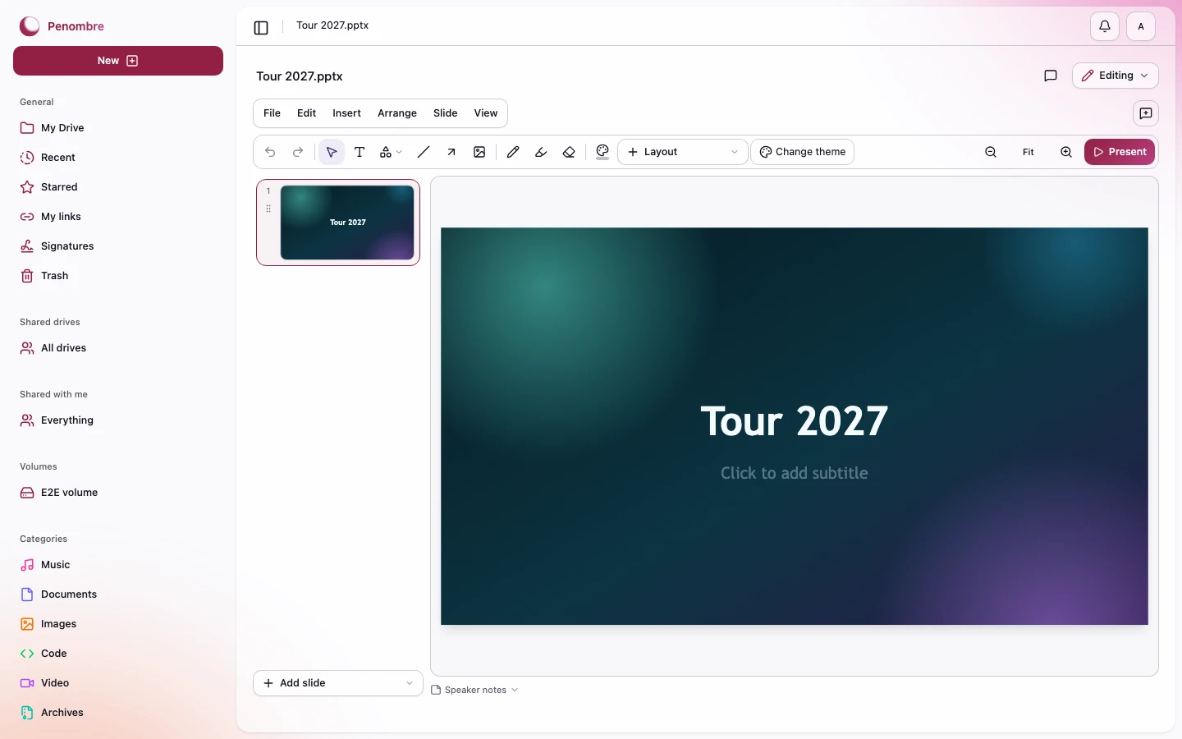Screen dimensions: 1182x739
Task: Expand the Add slide options chevron
Action: (x=410, y=683)
